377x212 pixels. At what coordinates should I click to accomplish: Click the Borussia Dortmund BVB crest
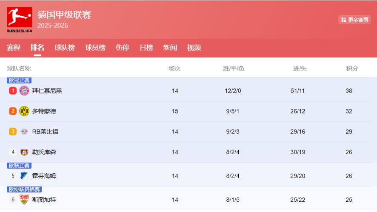tap(24, 111)
